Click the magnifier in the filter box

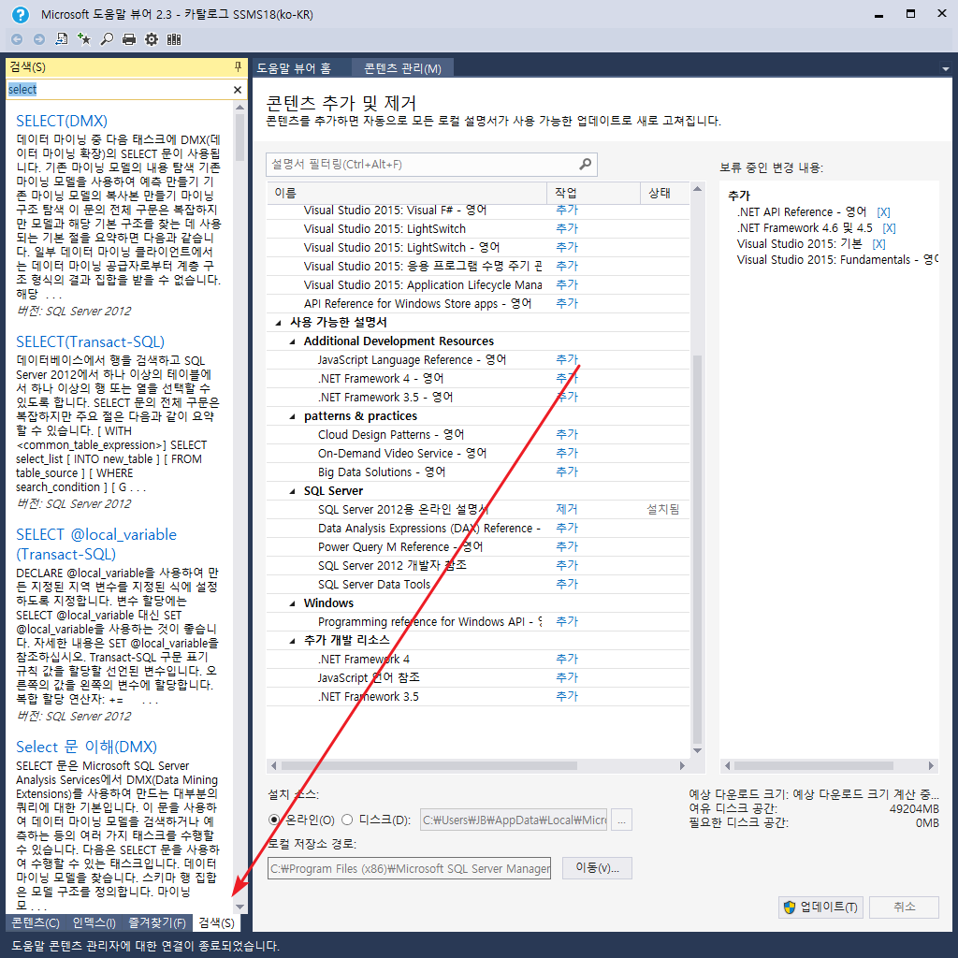[x=586, y=164]
